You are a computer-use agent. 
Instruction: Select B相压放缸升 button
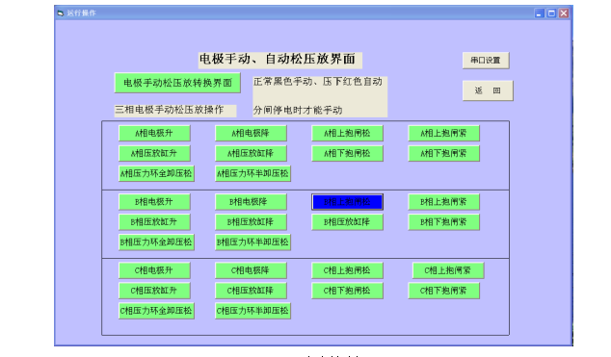coord(154,222)
